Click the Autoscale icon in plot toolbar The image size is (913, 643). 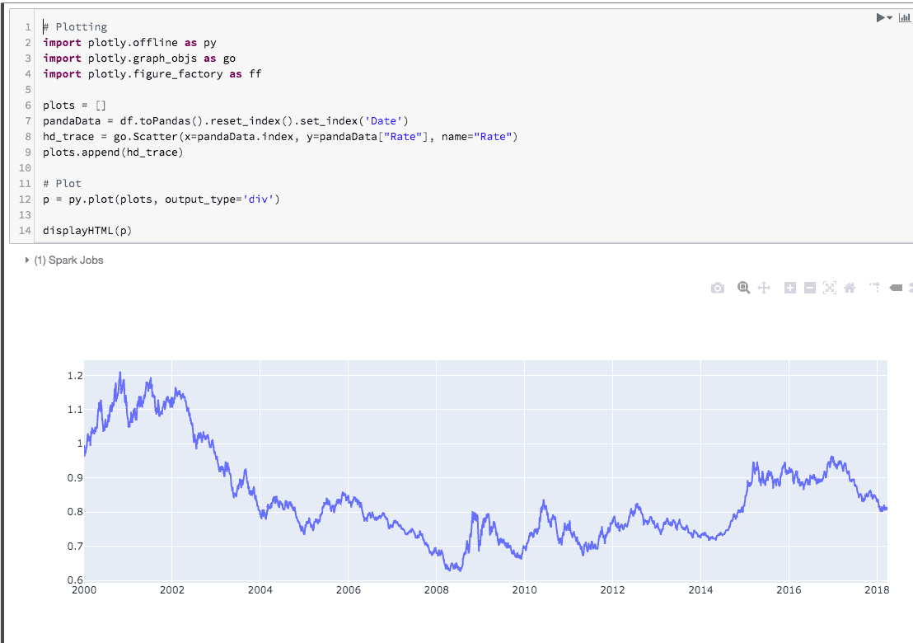[829, 288]
